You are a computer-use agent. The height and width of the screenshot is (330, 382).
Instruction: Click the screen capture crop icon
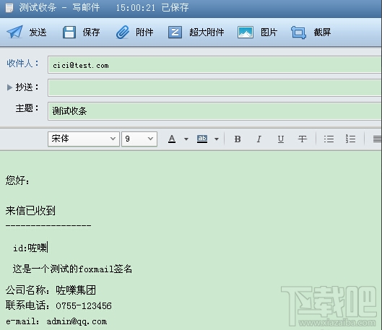(x=298, y=32)
